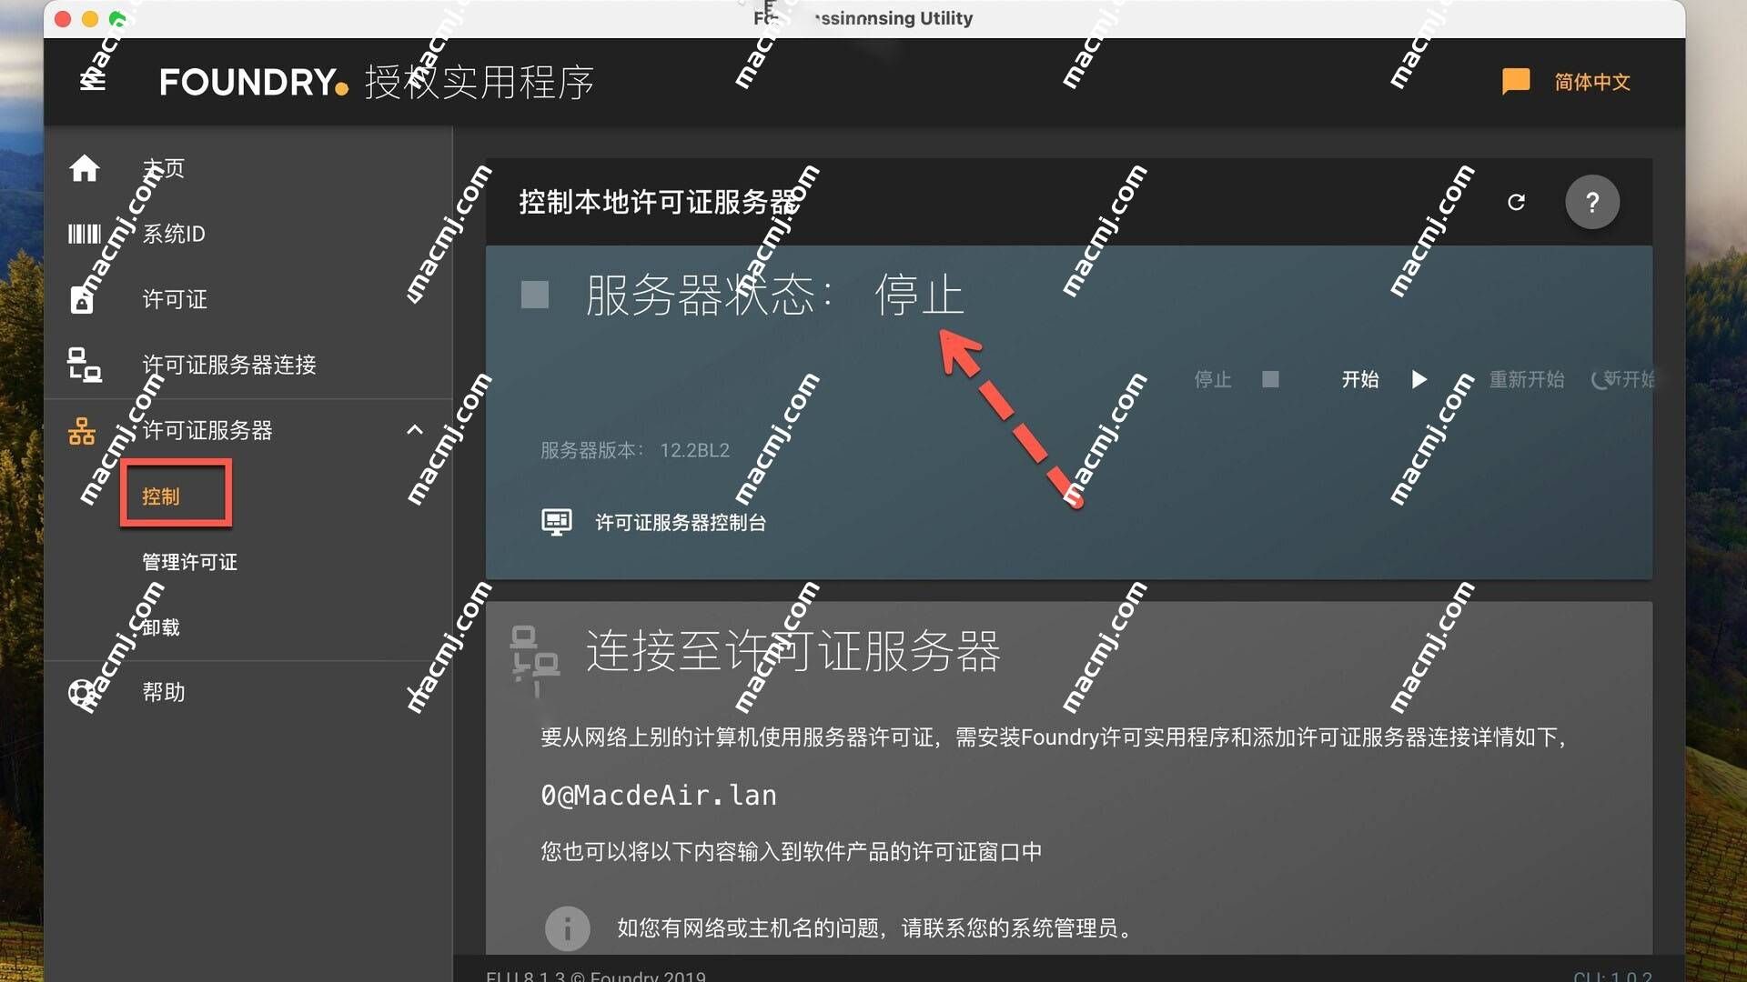Screen dimensions: 1747x982
Task: Open the hamburger menu icon
Action: pyautogui.click(x=93, y=82)
